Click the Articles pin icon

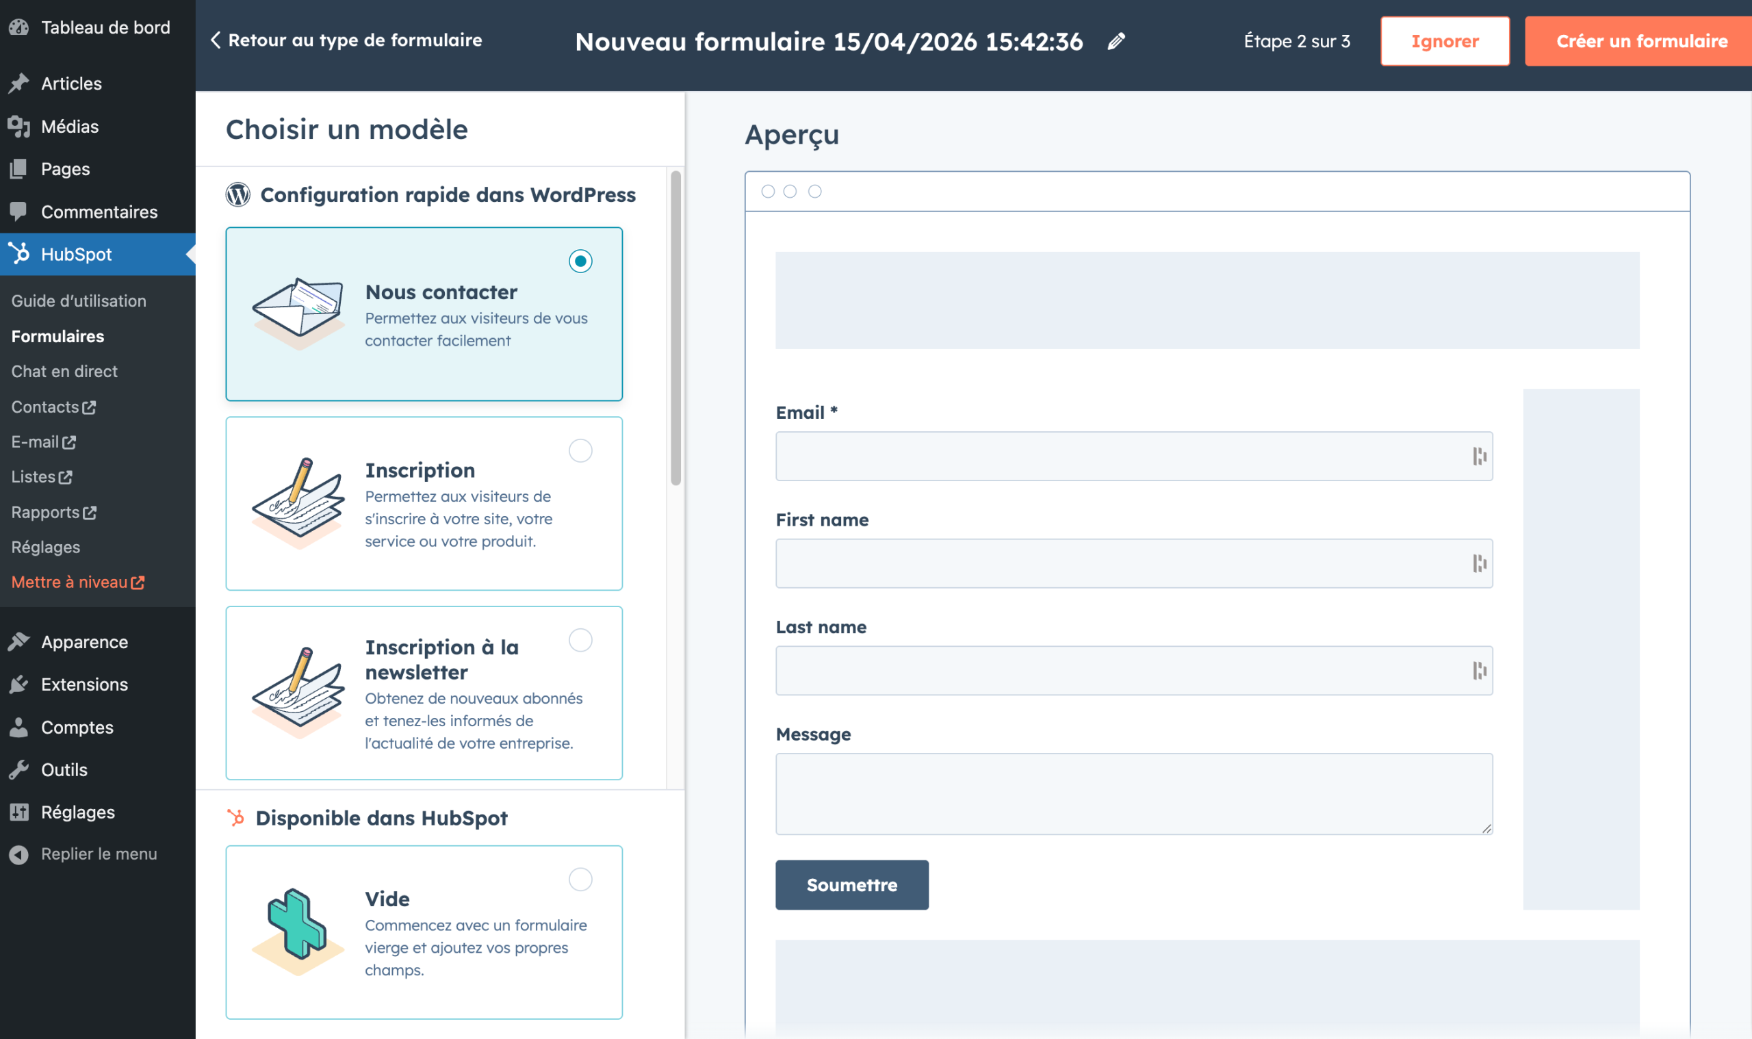pyautogui.click(x=19, y=84)
